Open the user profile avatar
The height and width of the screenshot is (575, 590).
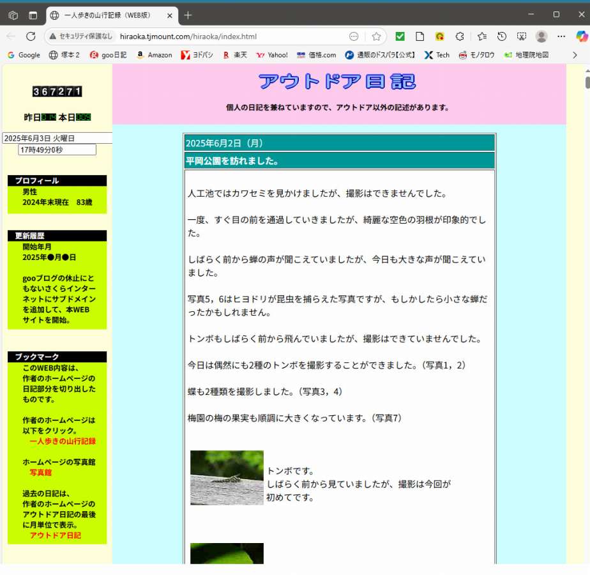tap(541, 36)
